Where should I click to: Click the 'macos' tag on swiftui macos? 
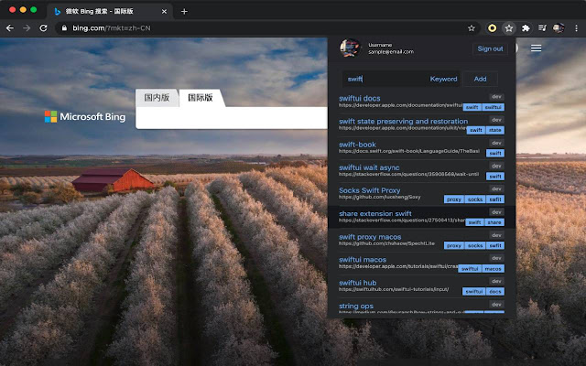tap(493, 268)
